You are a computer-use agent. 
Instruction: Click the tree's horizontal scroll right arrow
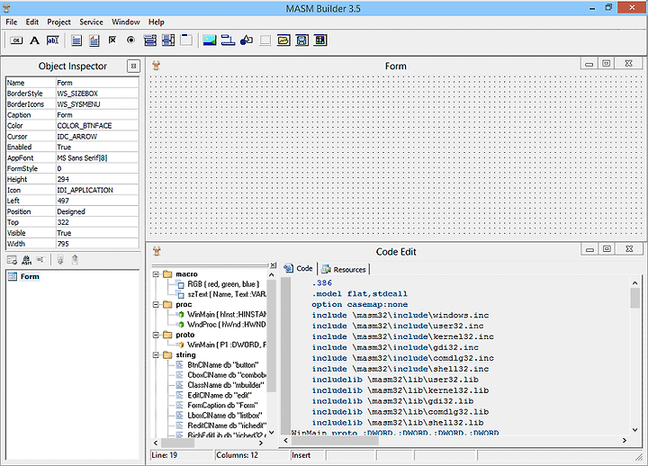[x=261, y=443]
